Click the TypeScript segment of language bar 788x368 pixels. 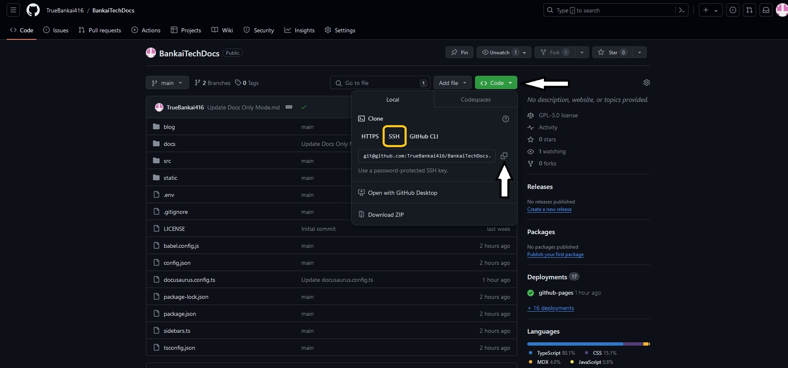pos(575,344)
